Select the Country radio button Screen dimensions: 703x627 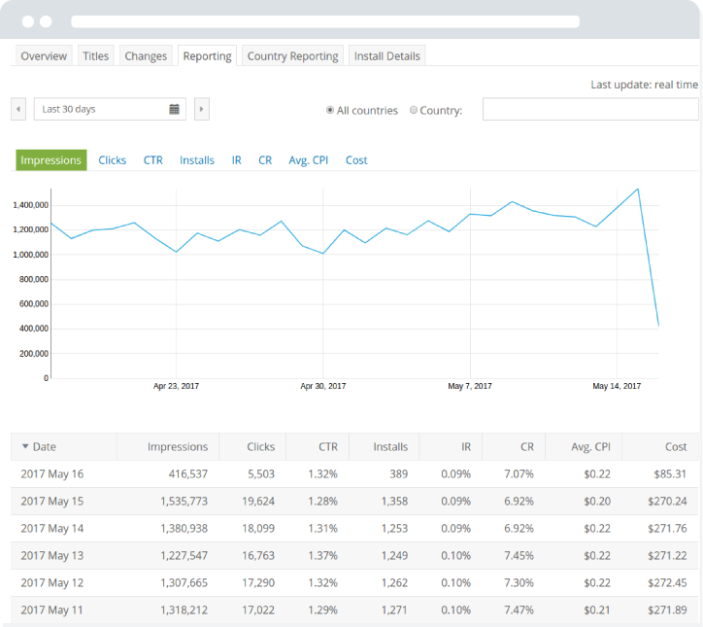(414, 111)
